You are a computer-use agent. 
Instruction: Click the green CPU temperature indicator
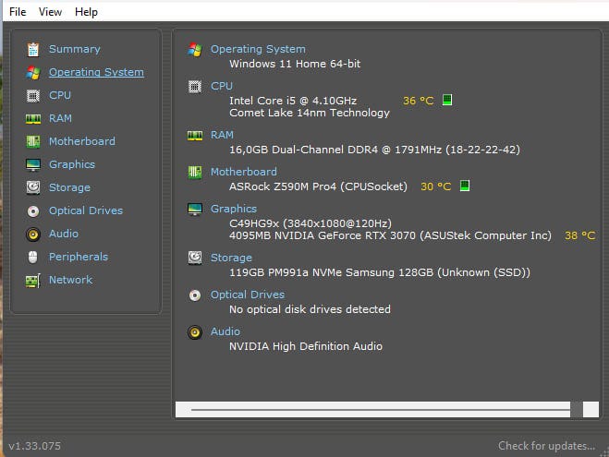(447, 100)
